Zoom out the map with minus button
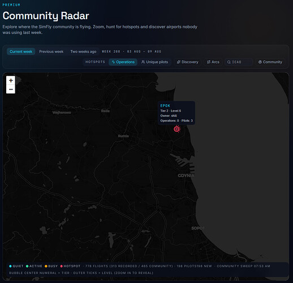This screenshot has width=293, height=283. (11, 89)
